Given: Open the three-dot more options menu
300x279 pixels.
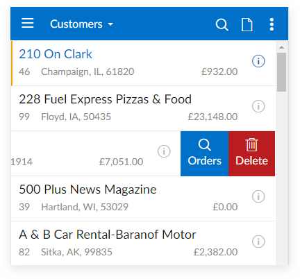Looking at the screenshot, I should [x=272, y=24].
